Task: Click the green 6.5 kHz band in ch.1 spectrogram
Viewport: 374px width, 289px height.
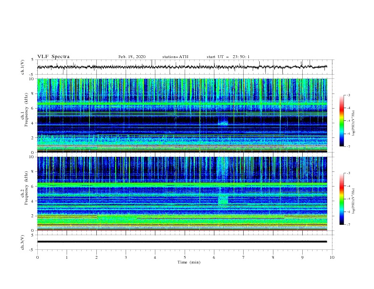Action: click(182, 104)
